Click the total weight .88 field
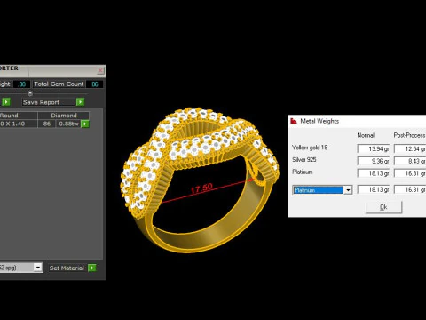Image resolution: width=426 pixels, height=320 pixels. [x=22, y=84]
